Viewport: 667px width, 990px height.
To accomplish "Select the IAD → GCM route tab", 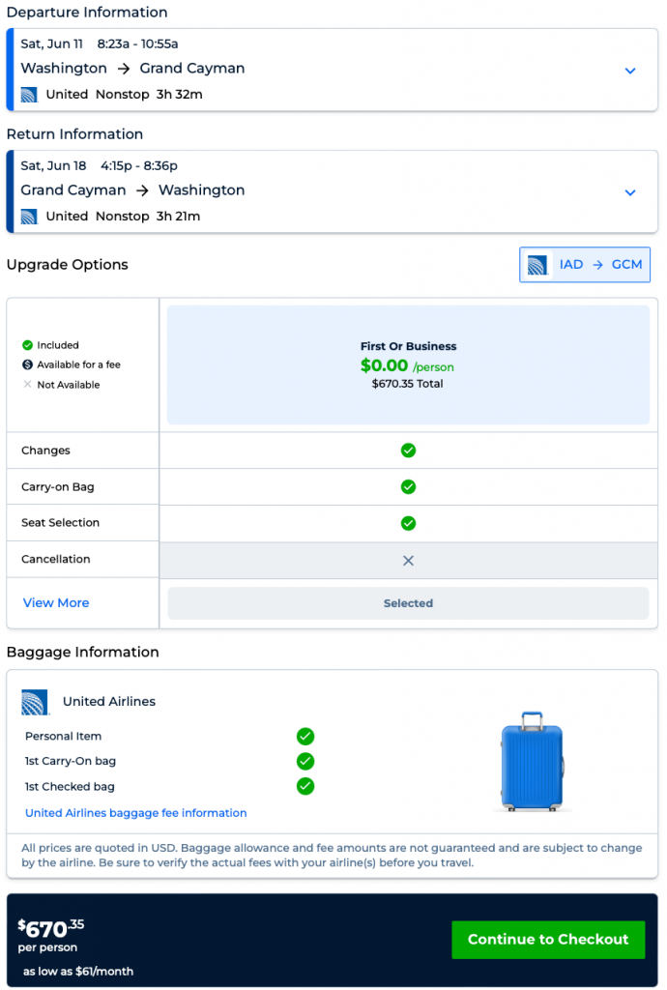I will (x=585, y=265).
